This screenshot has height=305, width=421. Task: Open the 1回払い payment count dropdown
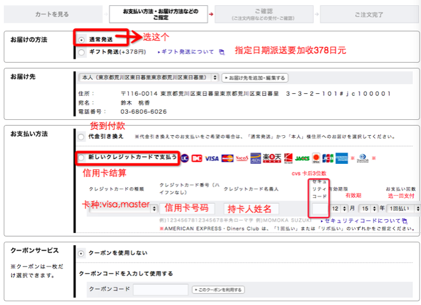pos(404,208)
